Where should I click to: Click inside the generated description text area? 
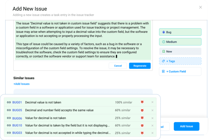[83, 40]
